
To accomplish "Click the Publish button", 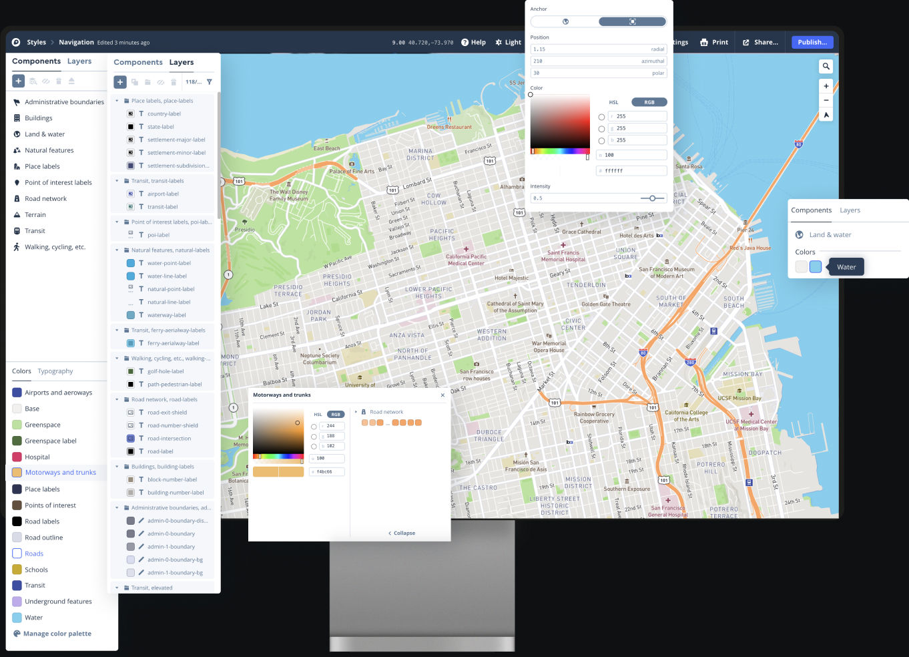I will pyautogui.click(x=812, y=42).
